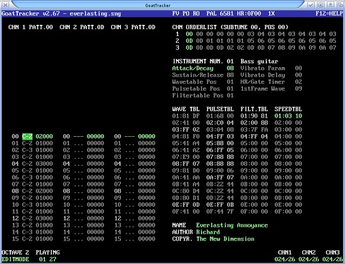
Task: Click the F12=HELP label
Action: [x=329, y=14]
